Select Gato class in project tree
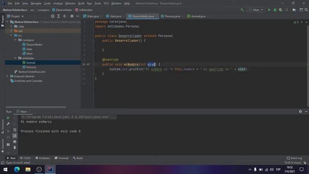Image resolution: width=309 pixels, height=174 pixels. pos(29,49)
